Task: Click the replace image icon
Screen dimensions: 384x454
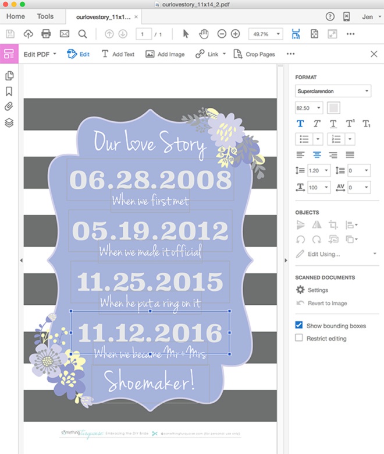Action: tap(333, 240)
